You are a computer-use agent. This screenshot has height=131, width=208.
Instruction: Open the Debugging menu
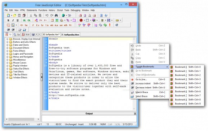click(75, 10)
